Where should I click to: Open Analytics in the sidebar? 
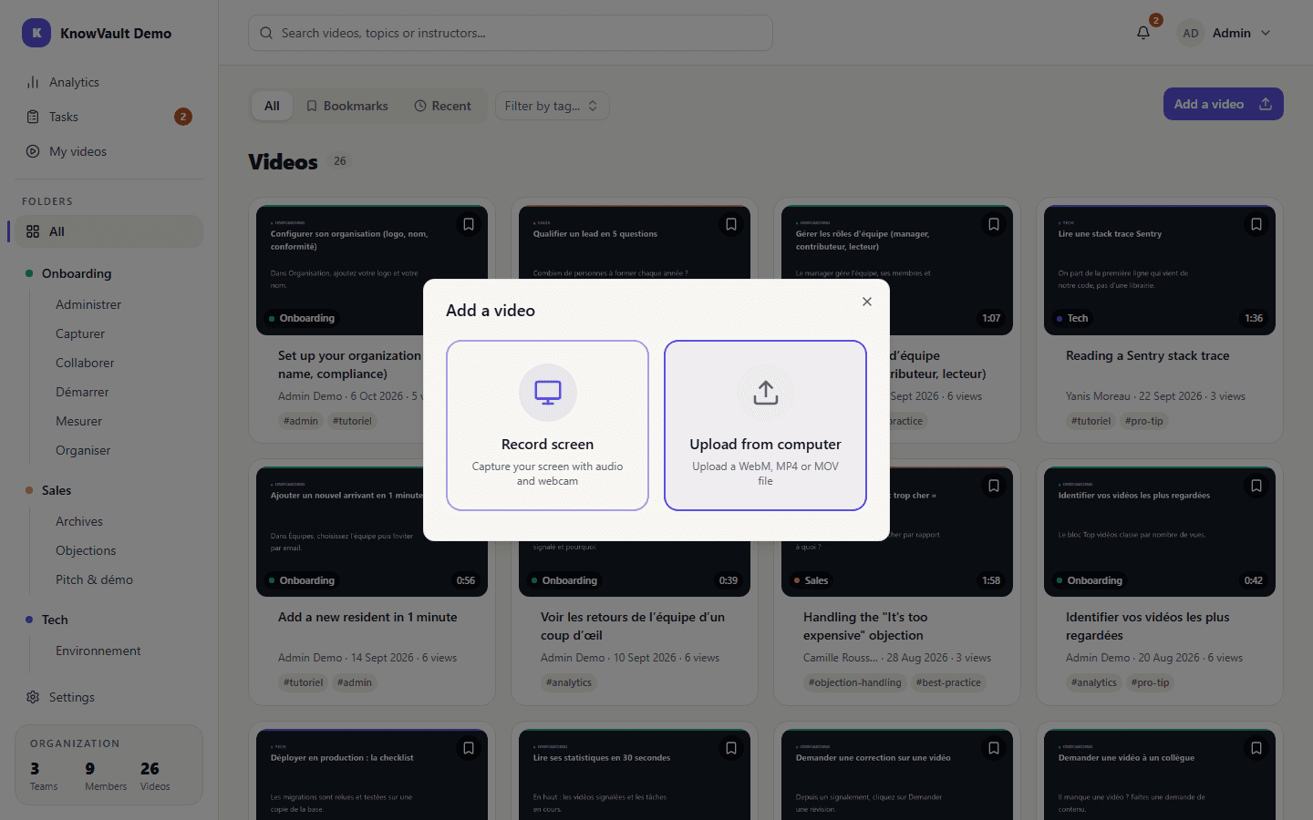[109, 82]
